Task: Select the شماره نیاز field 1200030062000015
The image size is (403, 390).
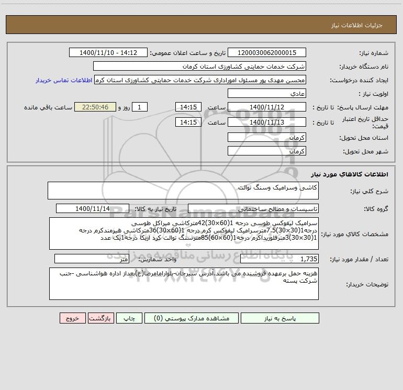Action: [x=267, y=53]
